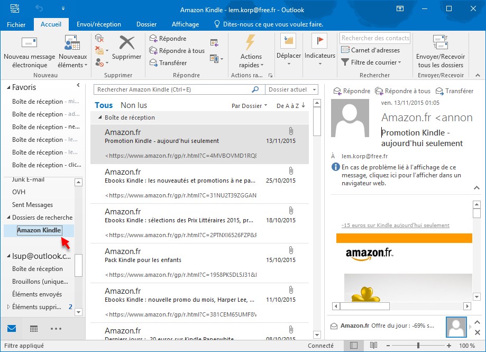Open the -15 euros sur Kindle link

click(x=396, y=225)
